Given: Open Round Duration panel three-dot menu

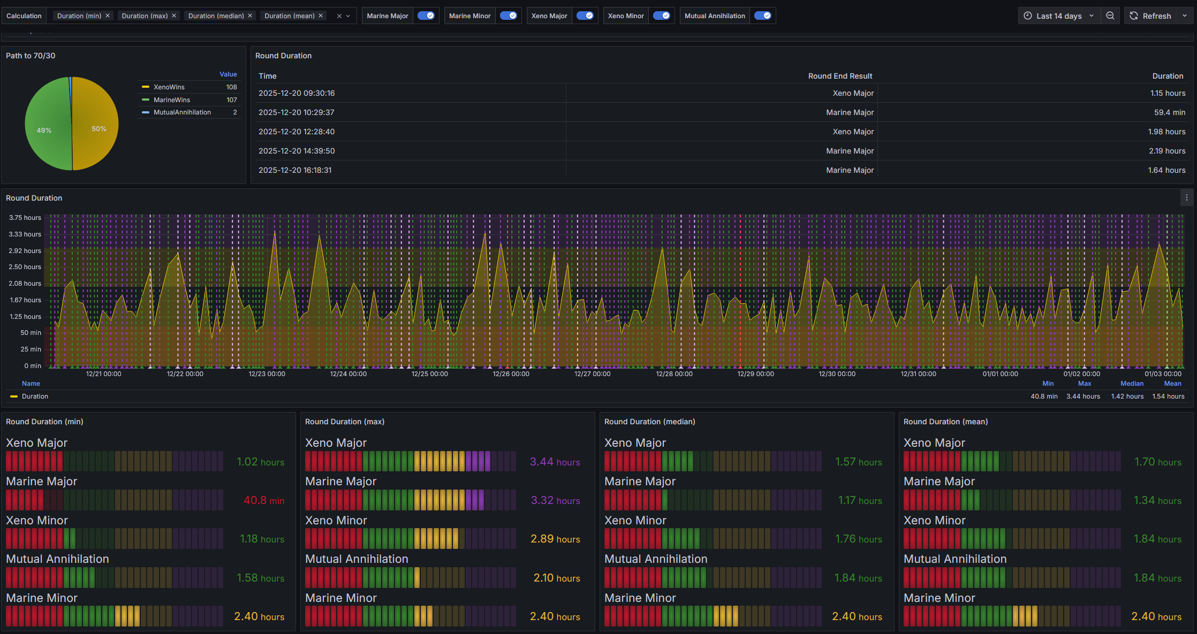Looking at the screenshot, I should point(1186,198).
